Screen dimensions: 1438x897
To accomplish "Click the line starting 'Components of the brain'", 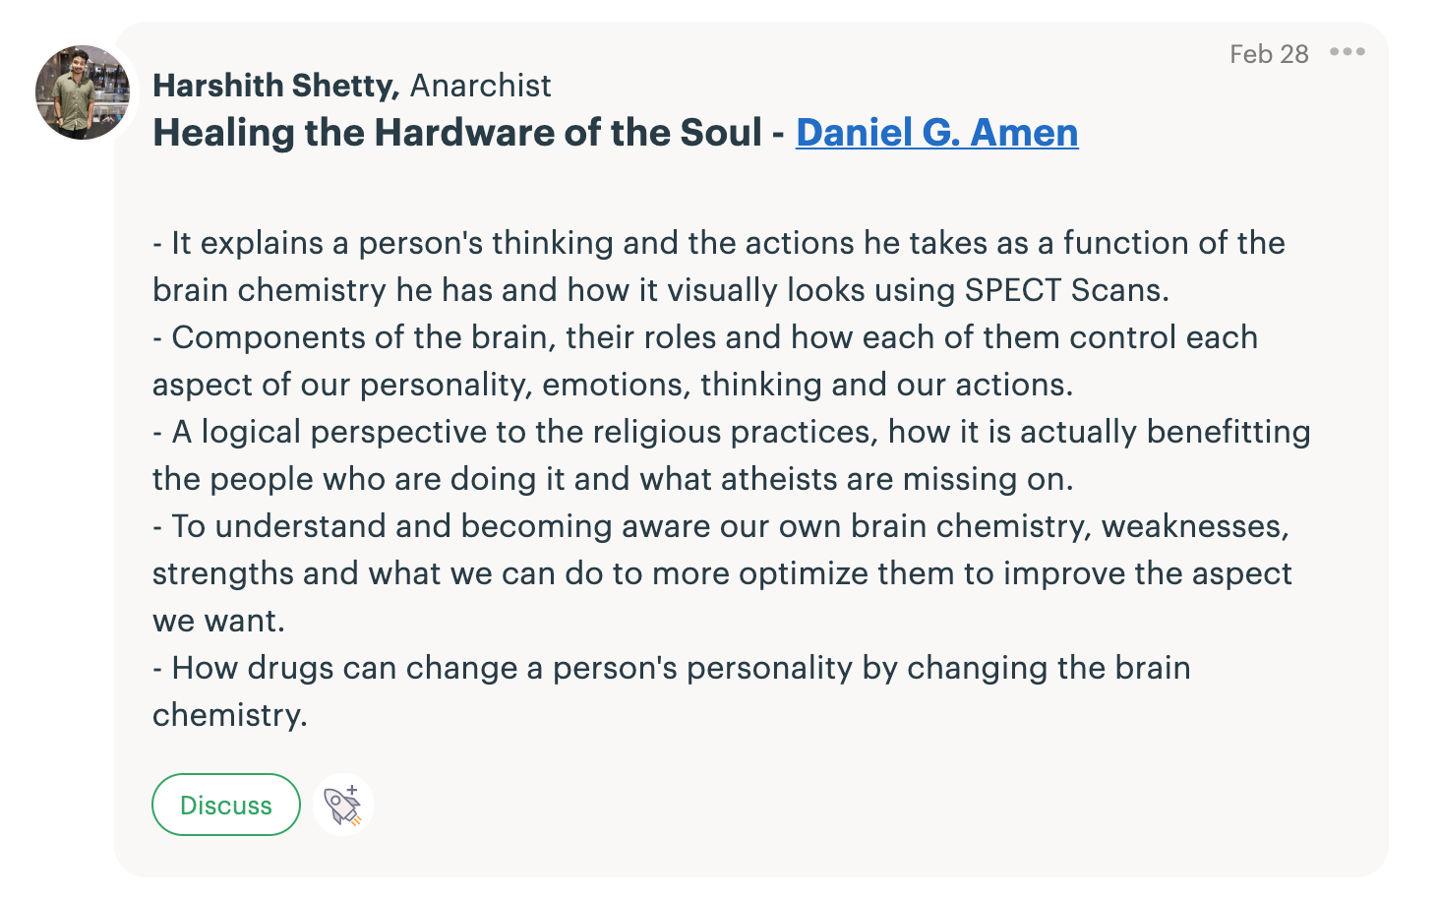I will click(x=705, y=337).
